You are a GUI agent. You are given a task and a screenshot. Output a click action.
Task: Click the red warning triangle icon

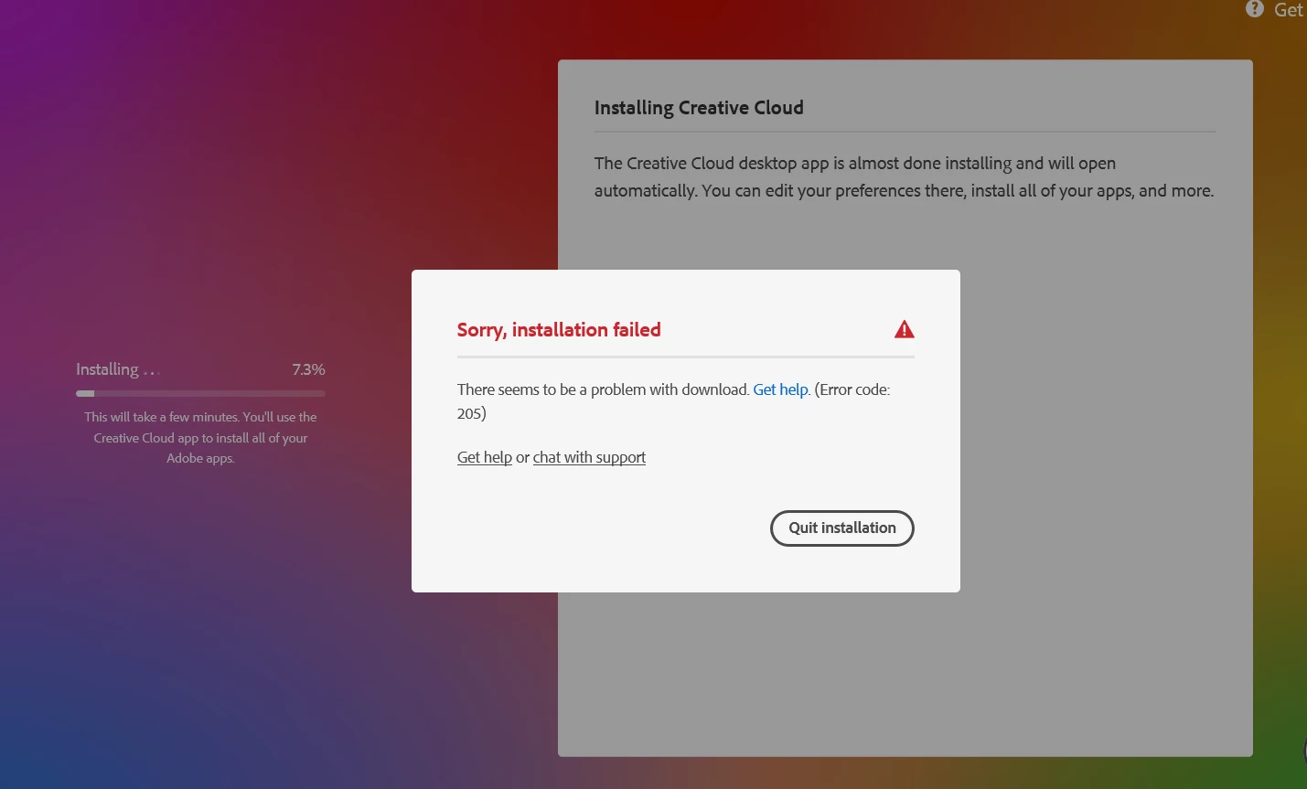[x=905, y=329]
